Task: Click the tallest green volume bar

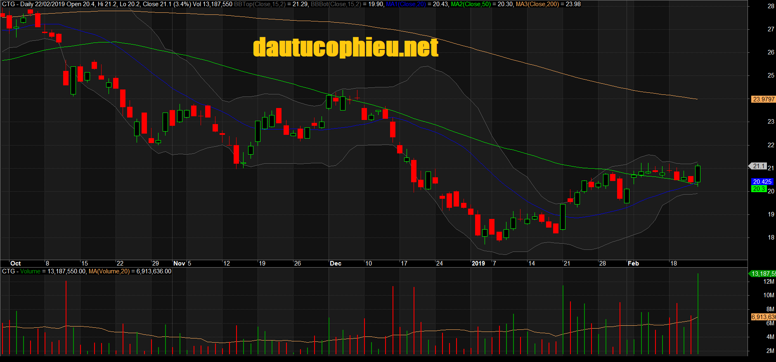Action: coord(698,313)
